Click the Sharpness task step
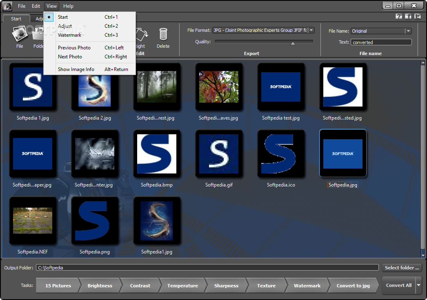The width and height of the screenshot is (427, 300). [x=226, y=286]
